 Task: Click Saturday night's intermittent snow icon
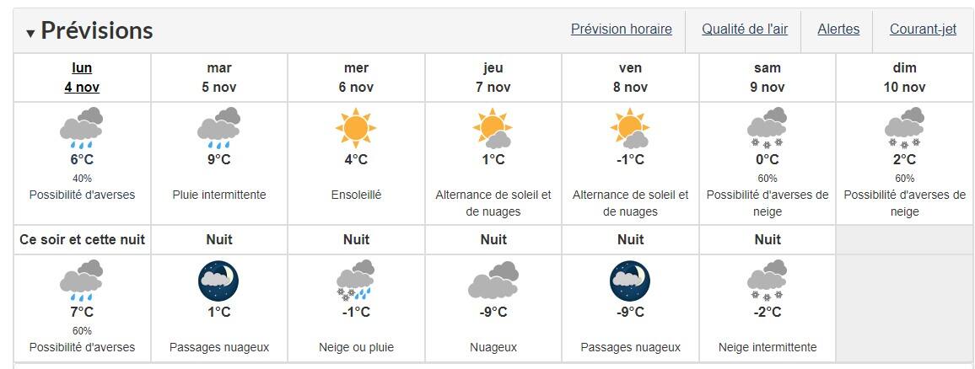click(767, 281)
